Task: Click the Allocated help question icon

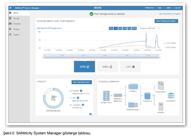Action: [x=81, y=91]
